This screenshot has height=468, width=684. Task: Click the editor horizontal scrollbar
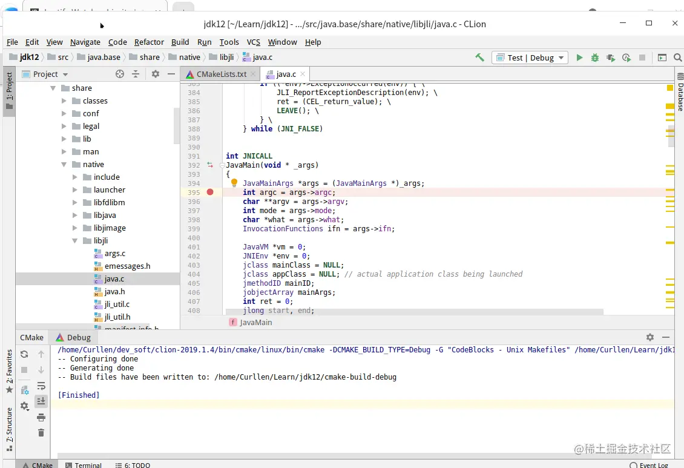tap(415, 312)
